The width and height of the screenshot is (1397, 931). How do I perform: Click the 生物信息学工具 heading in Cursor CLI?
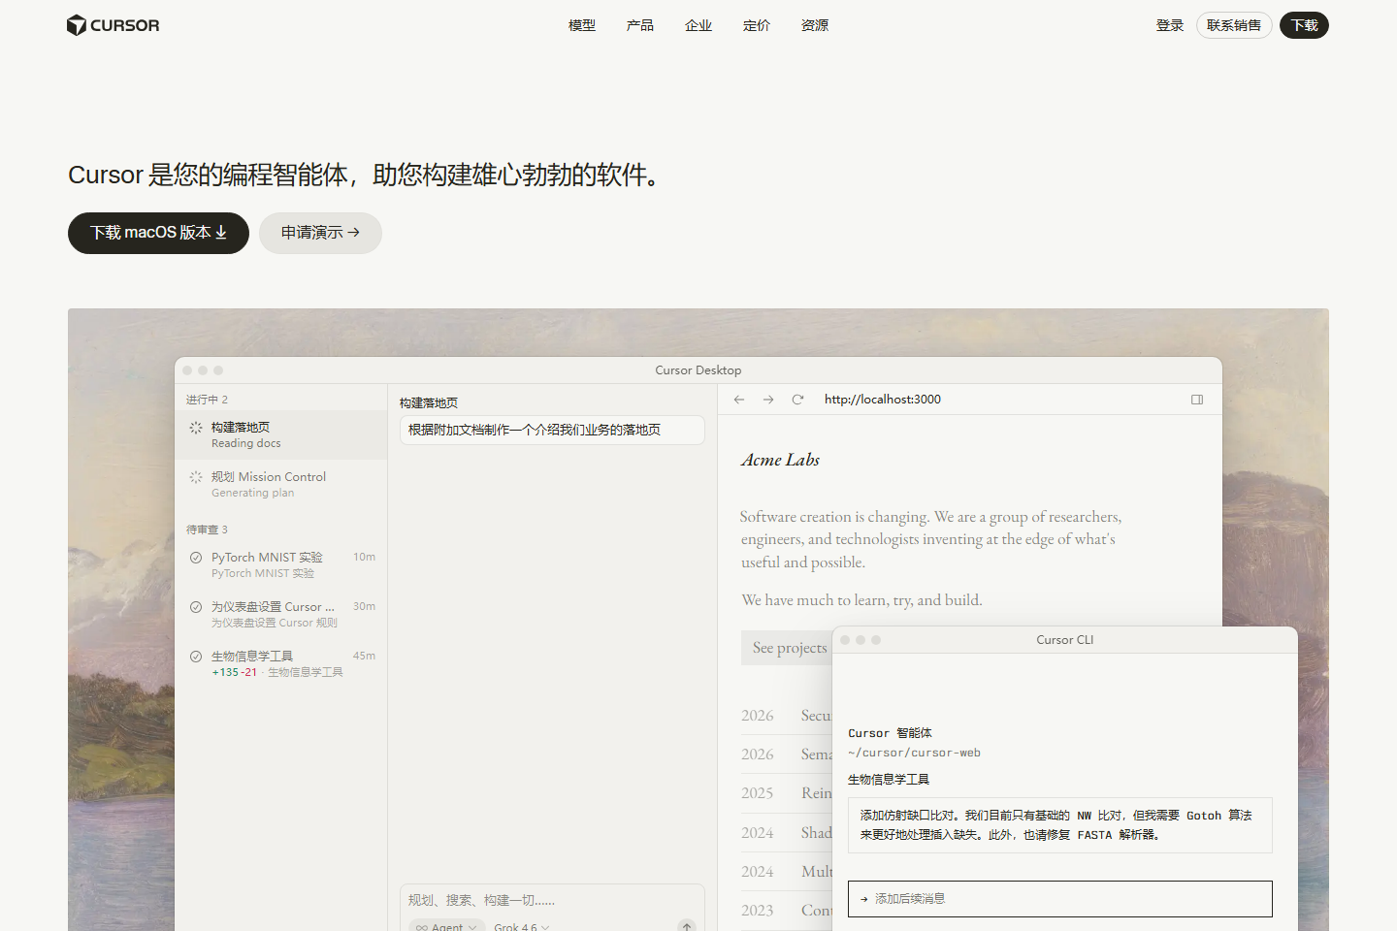point(889,780)
